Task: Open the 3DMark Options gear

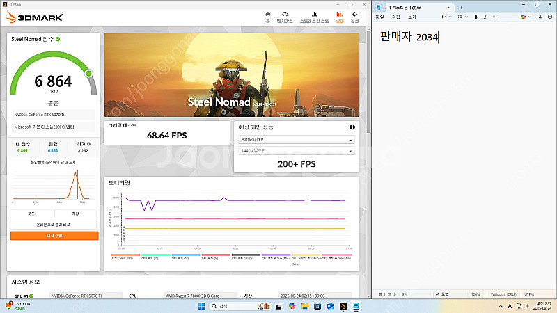Action: pos(354,17)
